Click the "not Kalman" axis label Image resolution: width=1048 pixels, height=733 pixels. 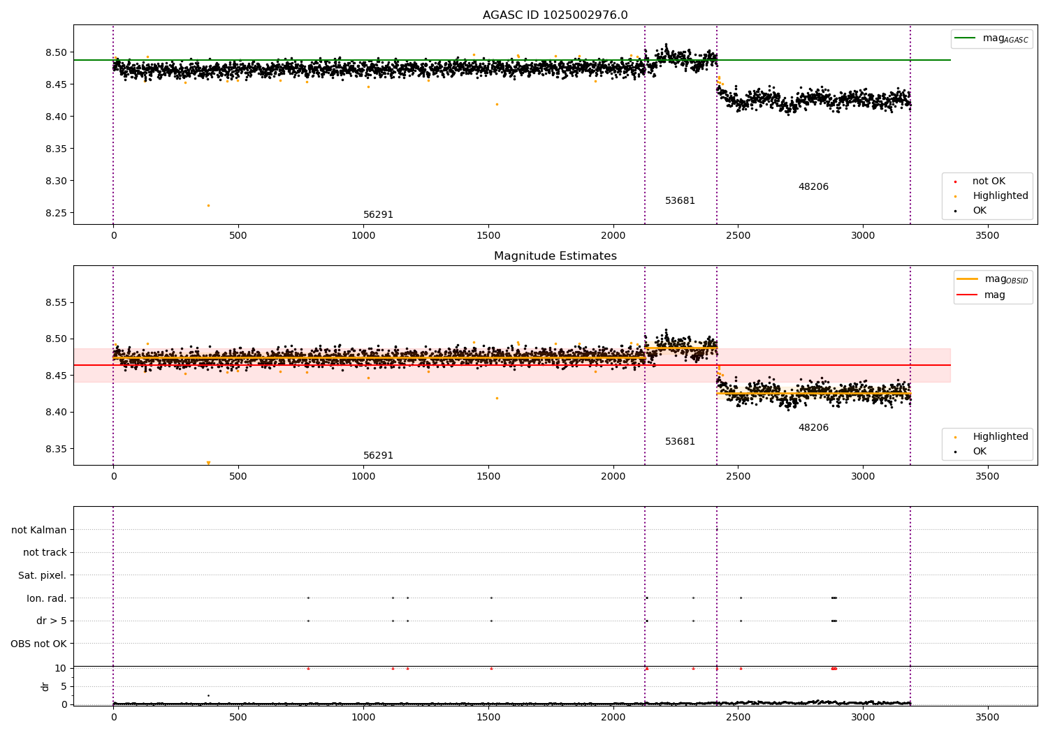[x=39, y=531]
